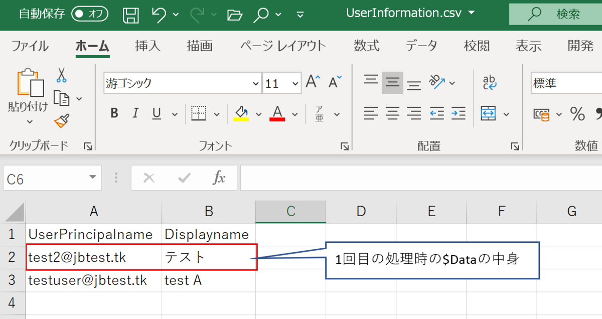Apply red font color
This screenshot has width=602, height=319.
(277, 113)
